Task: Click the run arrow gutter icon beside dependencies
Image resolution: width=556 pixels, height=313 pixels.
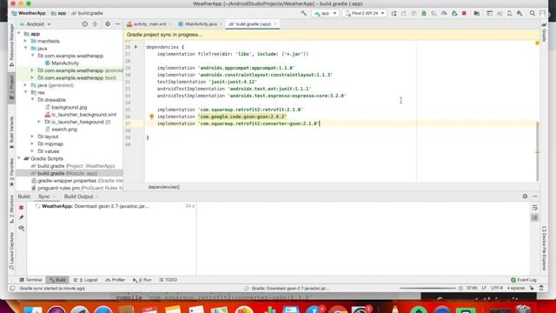Action: (x=136, y=47)
